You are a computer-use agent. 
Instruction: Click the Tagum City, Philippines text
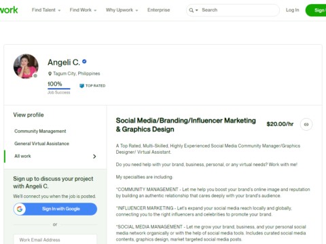77,74
